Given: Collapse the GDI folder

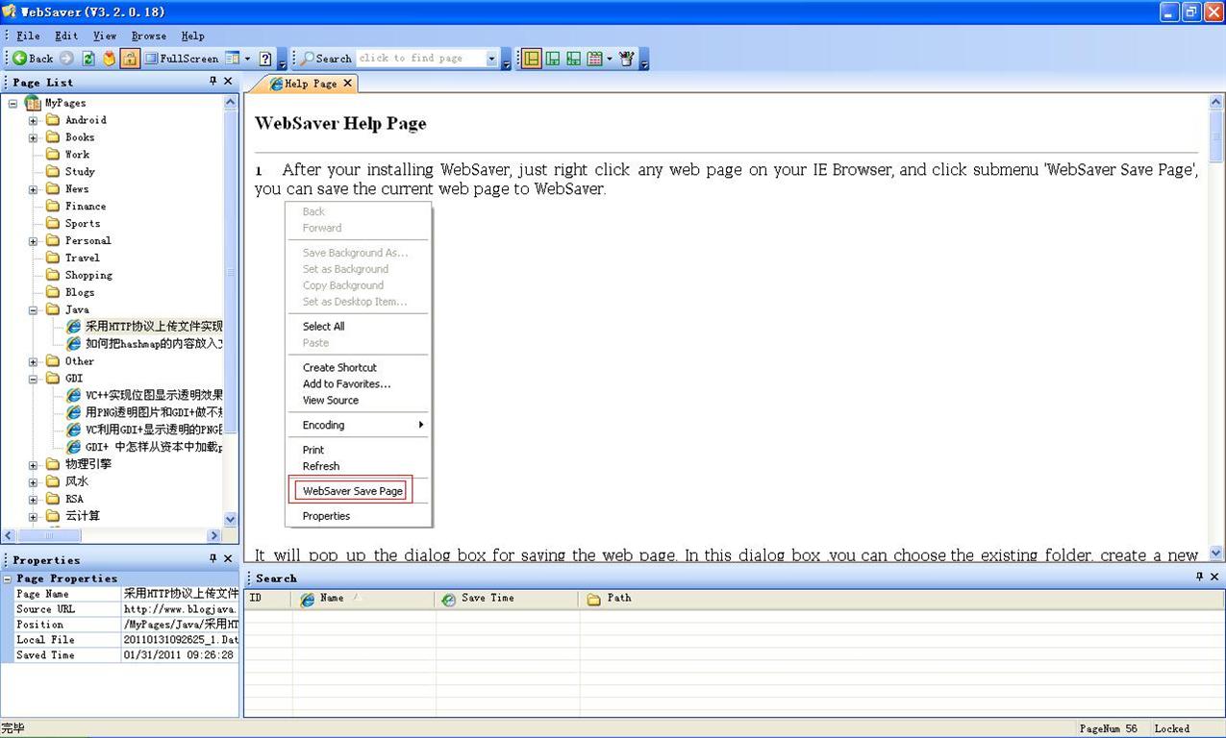Looking at the screenshot, I should click(33, 379).
